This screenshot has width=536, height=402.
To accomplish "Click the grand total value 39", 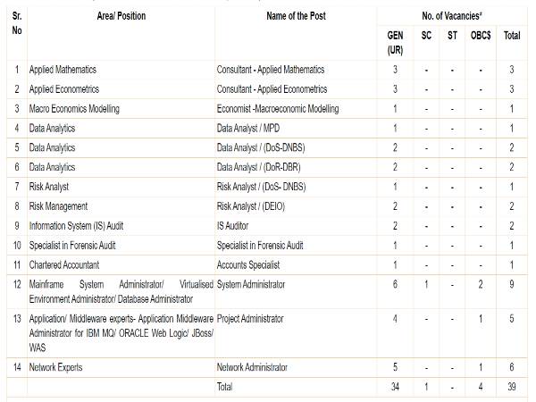I will (x=512, y=387).
